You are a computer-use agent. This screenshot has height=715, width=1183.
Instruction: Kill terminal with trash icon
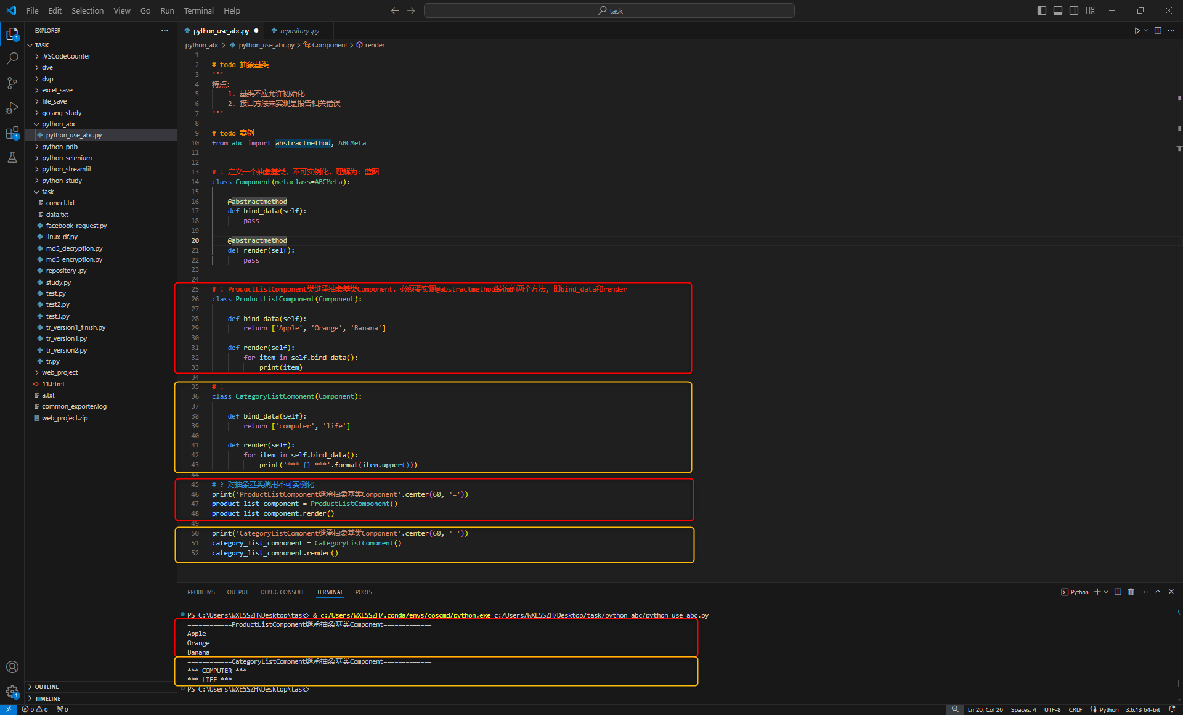(1131, 592)
